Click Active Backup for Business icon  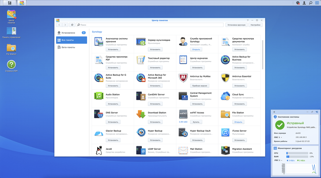[x=225, y=60]
